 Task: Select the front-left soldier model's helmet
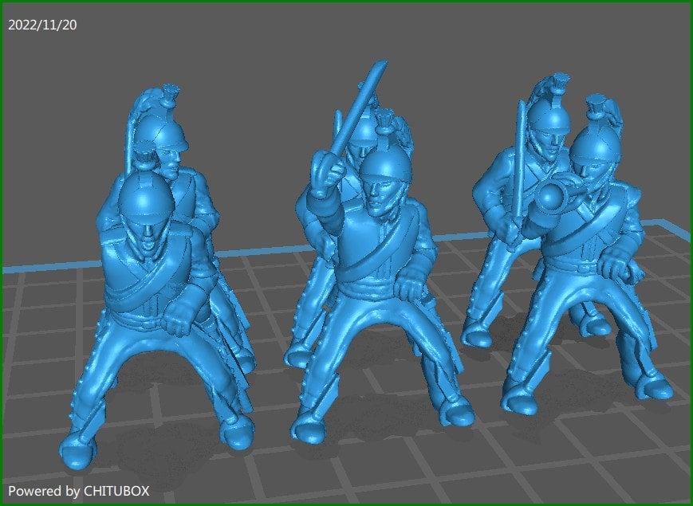pos(141,196)
